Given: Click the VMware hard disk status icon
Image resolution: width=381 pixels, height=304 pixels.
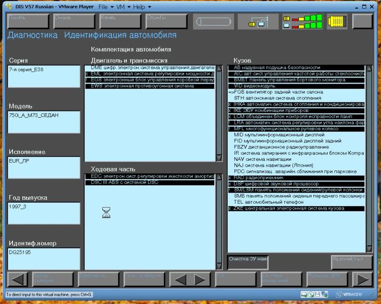Looking at the screenshot, I should tap(303, 294).
